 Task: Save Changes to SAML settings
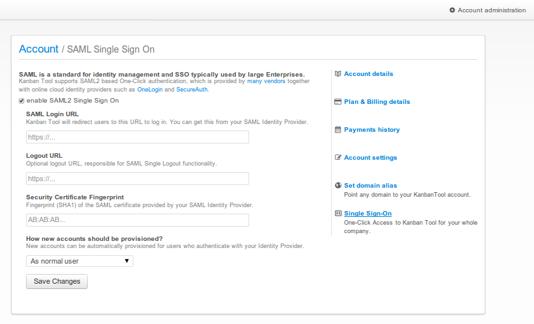57,282
